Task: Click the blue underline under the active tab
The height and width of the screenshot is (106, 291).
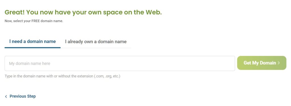Action: coord(32,48)
